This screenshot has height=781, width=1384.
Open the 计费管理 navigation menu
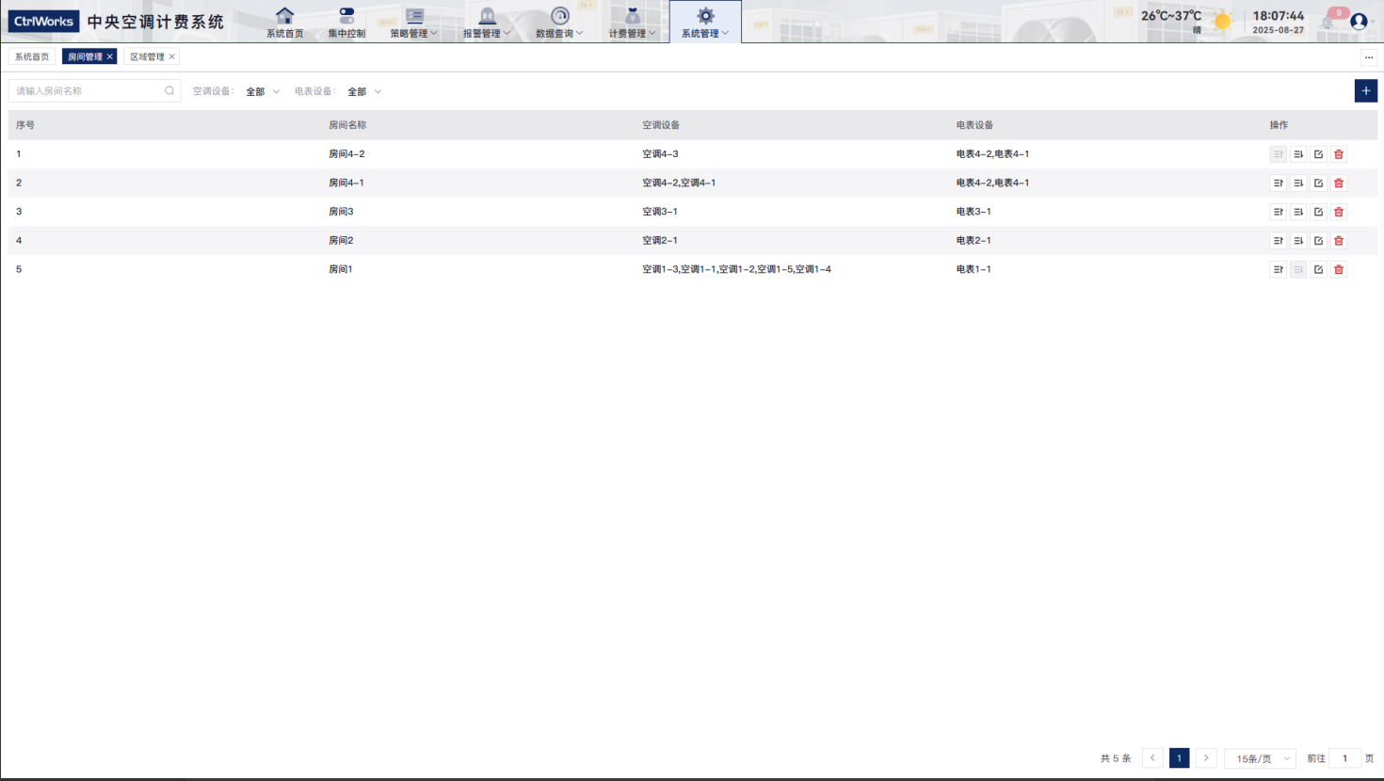pyautogui.click(x=632, y=23)
